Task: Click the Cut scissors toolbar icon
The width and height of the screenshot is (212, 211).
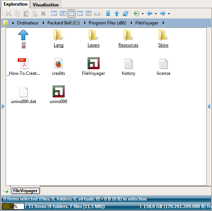Action: tap(9, 14)
